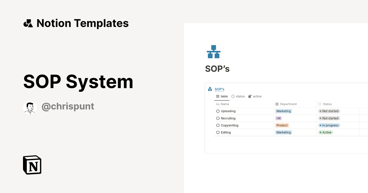Click the Notion logo near the bottom left

click(x=32, y=165)
